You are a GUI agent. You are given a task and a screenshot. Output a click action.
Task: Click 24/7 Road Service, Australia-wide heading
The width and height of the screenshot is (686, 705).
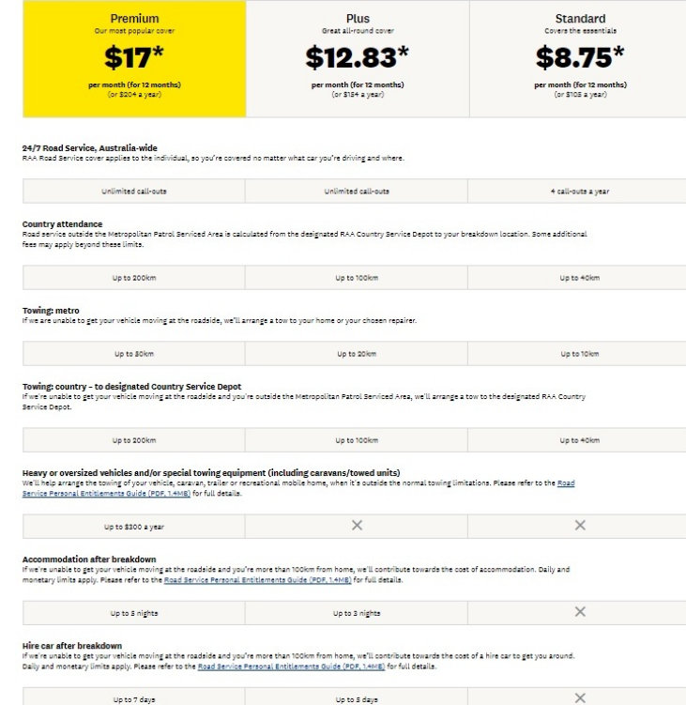coord(90,148)
